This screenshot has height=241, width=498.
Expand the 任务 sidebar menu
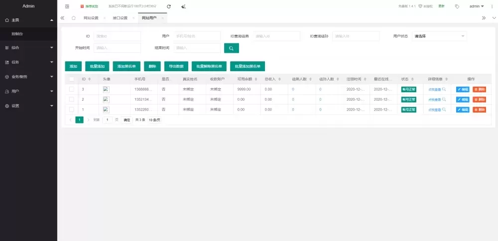[x=28, y=62]
